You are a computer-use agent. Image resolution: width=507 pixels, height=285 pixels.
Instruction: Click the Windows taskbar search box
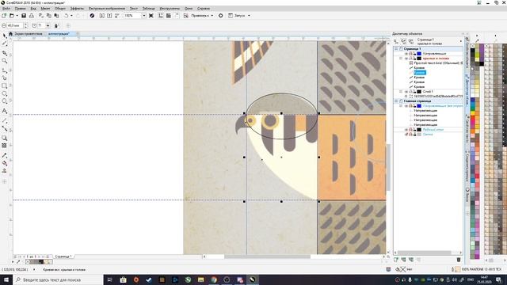[x=58, y=279]
